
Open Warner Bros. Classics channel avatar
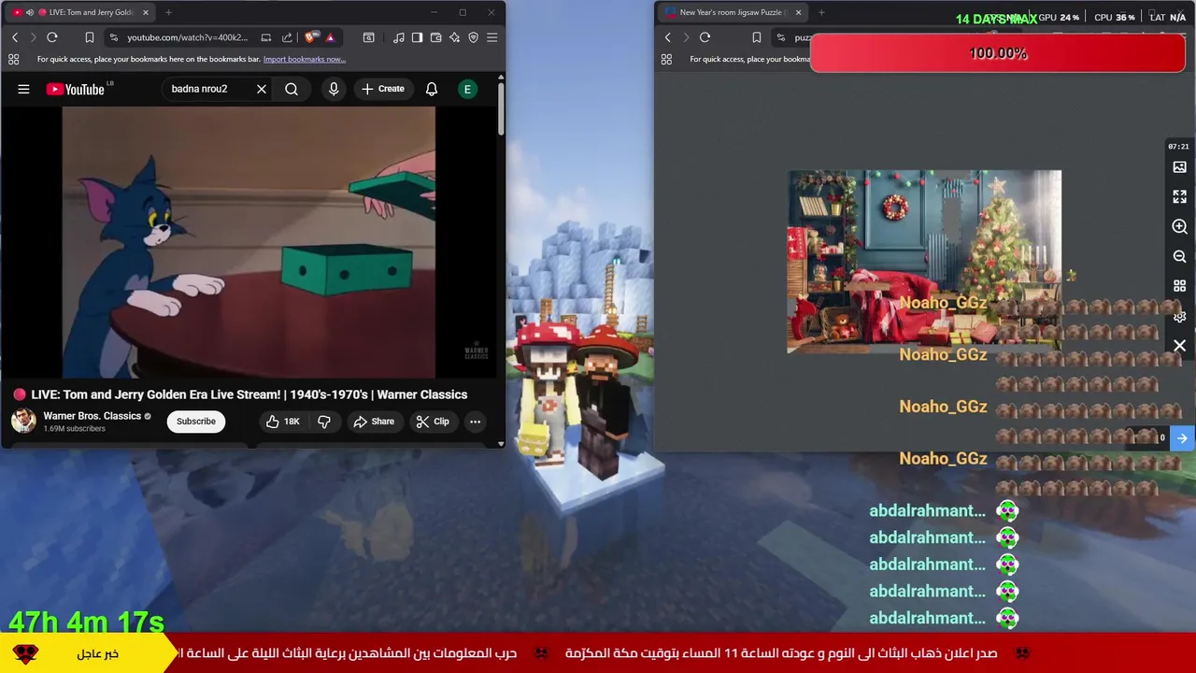tap(23, 421)
